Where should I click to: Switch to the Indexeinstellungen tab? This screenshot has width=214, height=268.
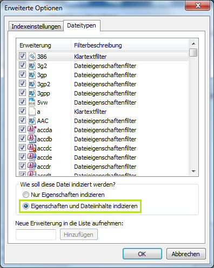coord(36,26)
